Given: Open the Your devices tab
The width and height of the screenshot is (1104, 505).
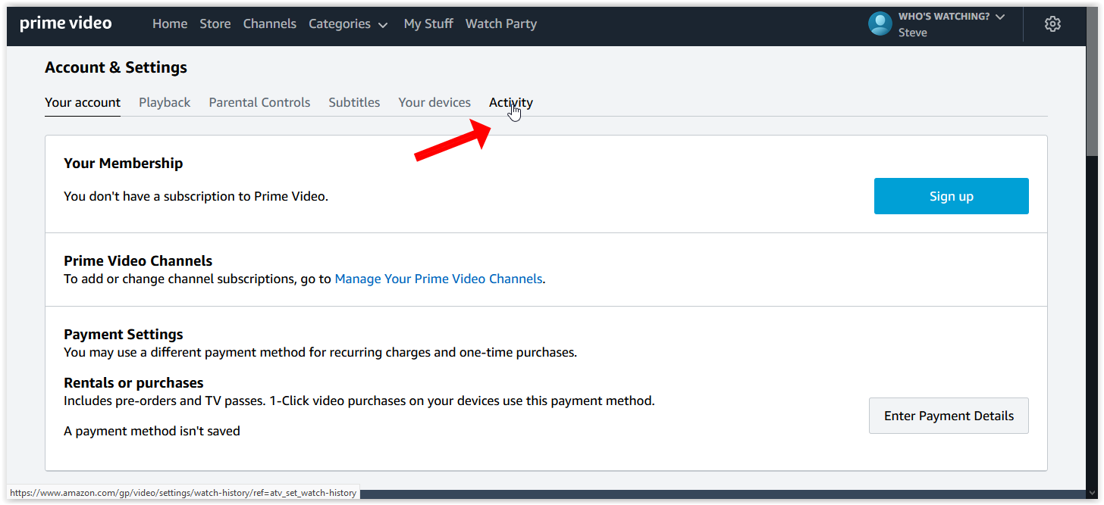Looking at the screenshot, I should (434, 102).
